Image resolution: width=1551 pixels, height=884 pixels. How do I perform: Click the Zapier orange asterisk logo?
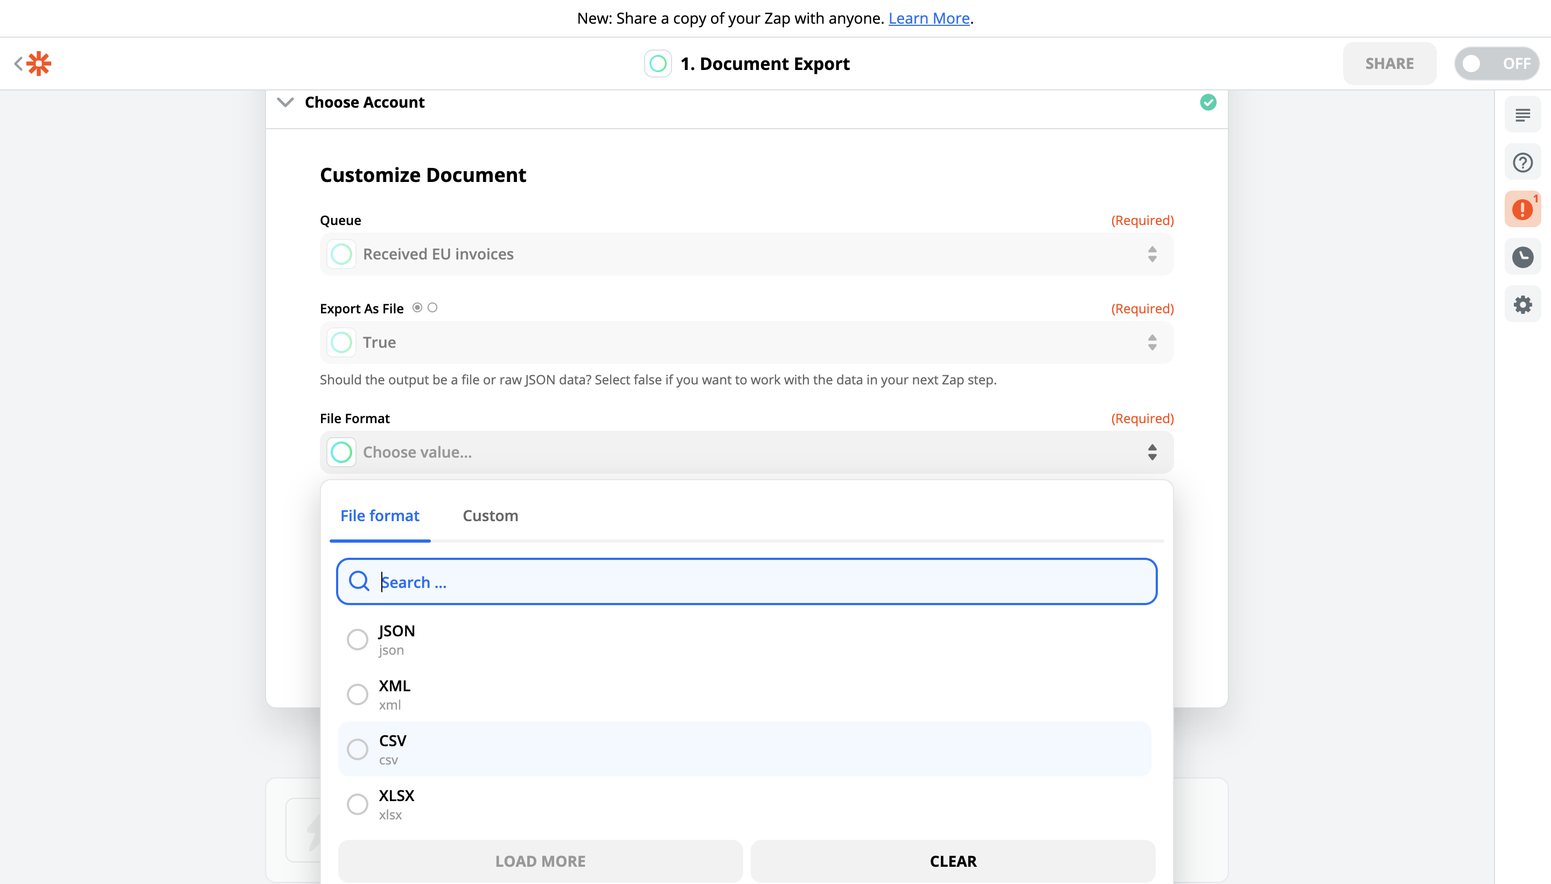[x=39, y=63]
